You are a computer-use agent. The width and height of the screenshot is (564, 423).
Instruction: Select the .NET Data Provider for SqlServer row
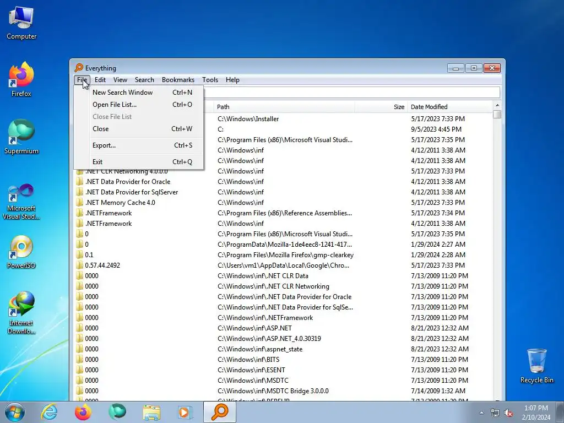pyautogui.click(x=284, y=192)
